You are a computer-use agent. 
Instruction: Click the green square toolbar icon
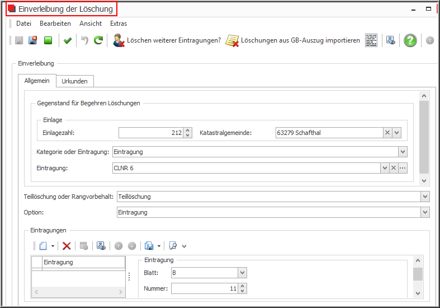48,40
